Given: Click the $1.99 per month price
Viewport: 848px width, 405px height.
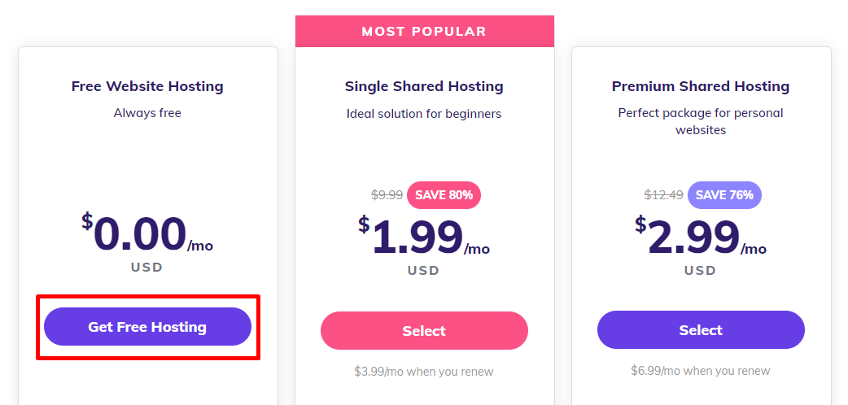Looking at the screenshot, I should [x=424, y=237].
